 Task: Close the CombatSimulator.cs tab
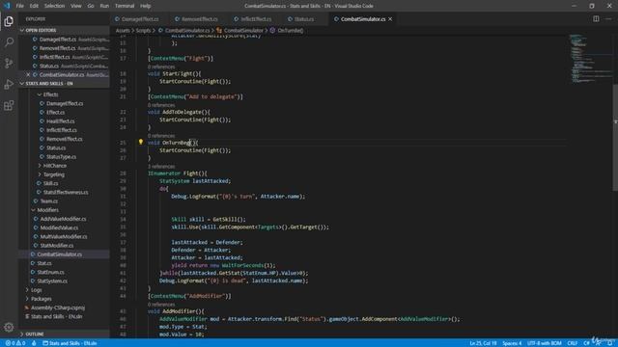tap(390, 19)
